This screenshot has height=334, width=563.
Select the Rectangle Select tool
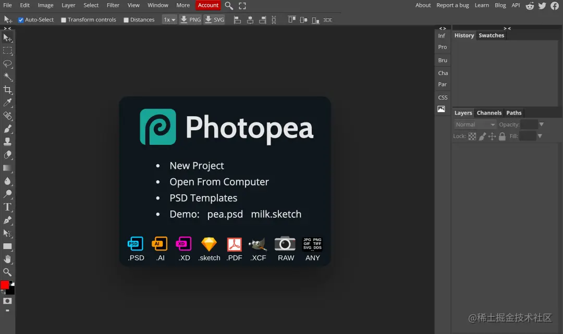point(7,51)
